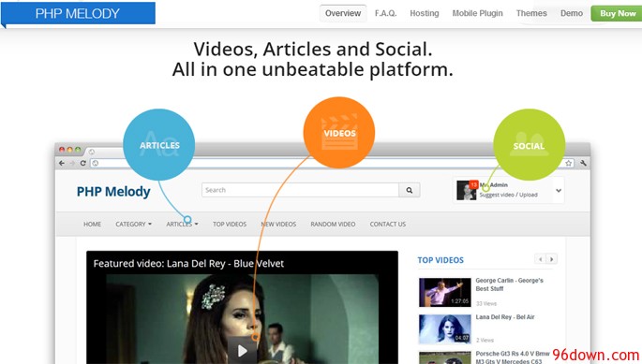Click the mockup browser address bar
The image size is (642, 364).
tap(333, 163)
